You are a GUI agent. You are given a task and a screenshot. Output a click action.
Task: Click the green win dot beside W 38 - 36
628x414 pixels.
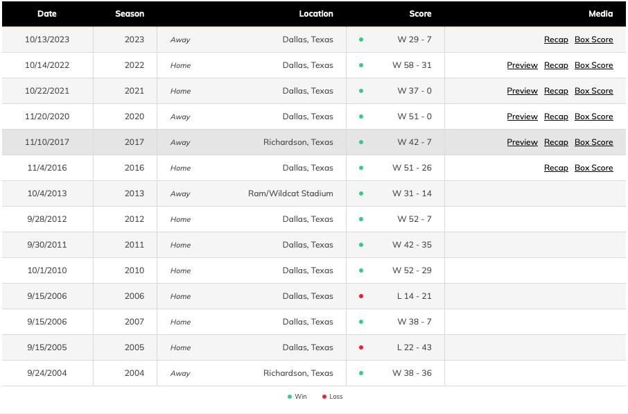[x=361, y=373]
